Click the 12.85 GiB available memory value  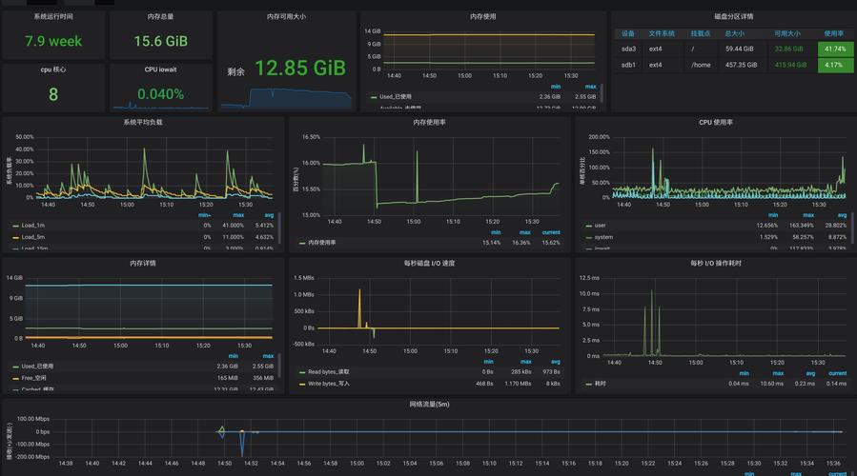(300, 69)
